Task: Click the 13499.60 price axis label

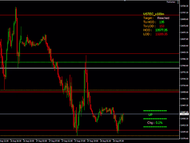Action: 184,92
